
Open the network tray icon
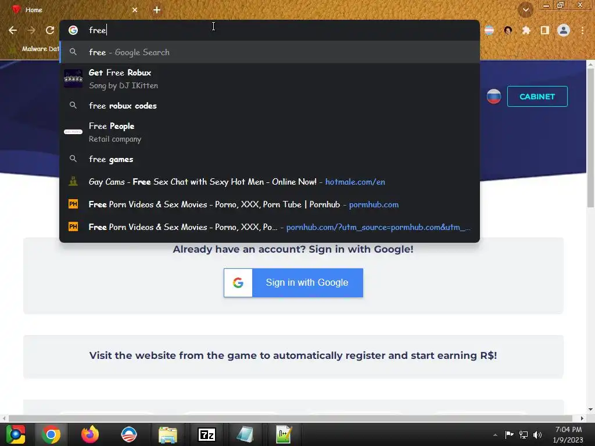pyautogui.click(x=524, y=434)
